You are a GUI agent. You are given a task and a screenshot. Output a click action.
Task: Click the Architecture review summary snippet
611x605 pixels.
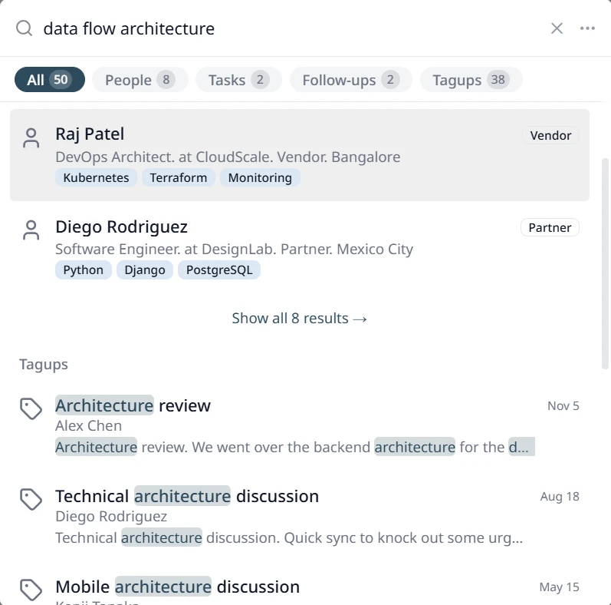pyautogui.click(x=295, y=447)
